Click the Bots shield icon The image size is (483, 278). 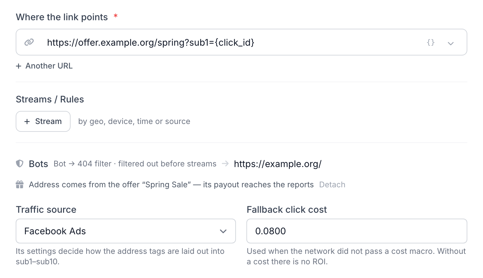(20, 163)
